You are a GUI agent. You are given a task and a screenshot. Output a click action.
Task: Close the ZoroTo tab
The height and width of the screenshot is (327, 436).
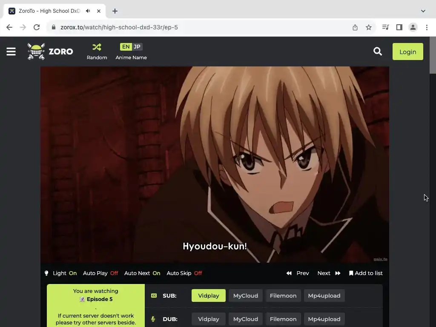tap(99, 11)
